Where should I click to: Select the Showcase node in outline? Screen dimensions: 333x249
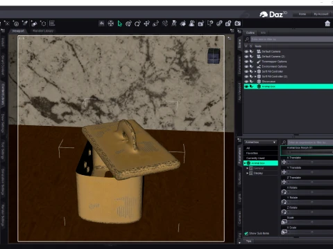point(268,82)
